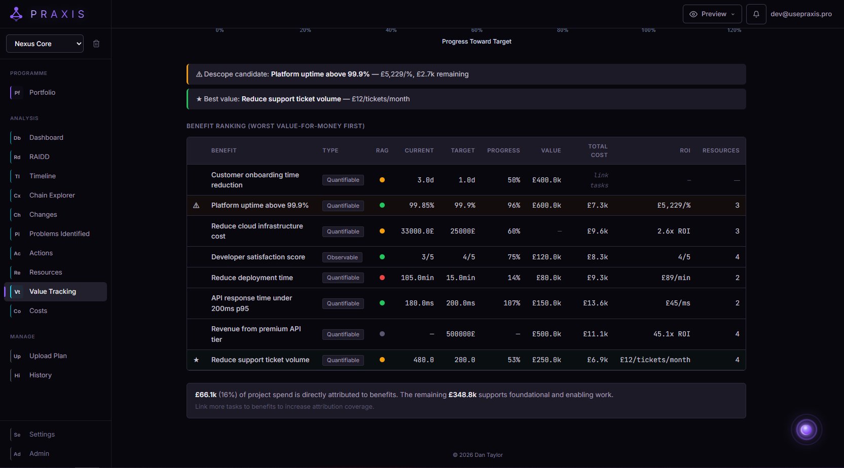
Task: Click the Quantifiable tag for API response time
Action: tap(343, 303)
